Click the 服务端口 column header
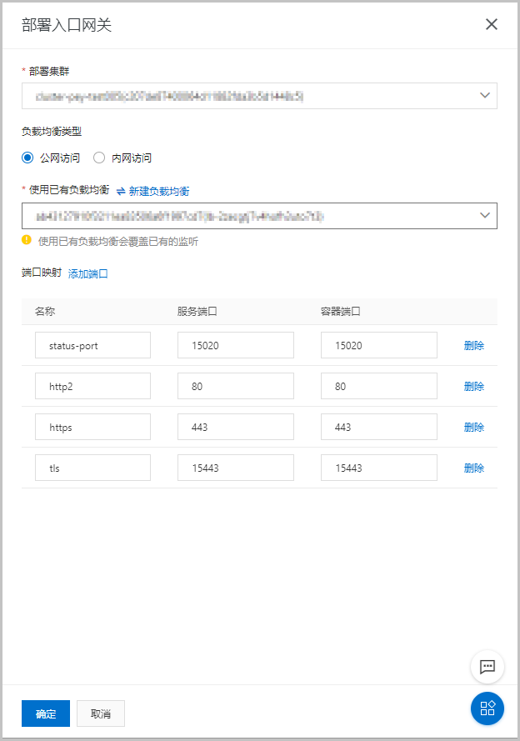Screen dimensions: 520x741 click(197, 312)
